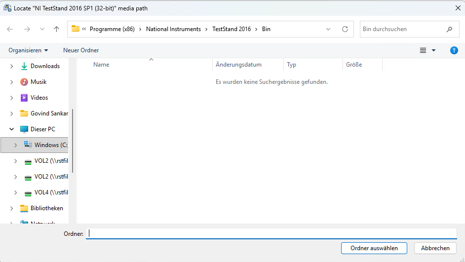Expand the Govind Sankar node

point(11,113)
